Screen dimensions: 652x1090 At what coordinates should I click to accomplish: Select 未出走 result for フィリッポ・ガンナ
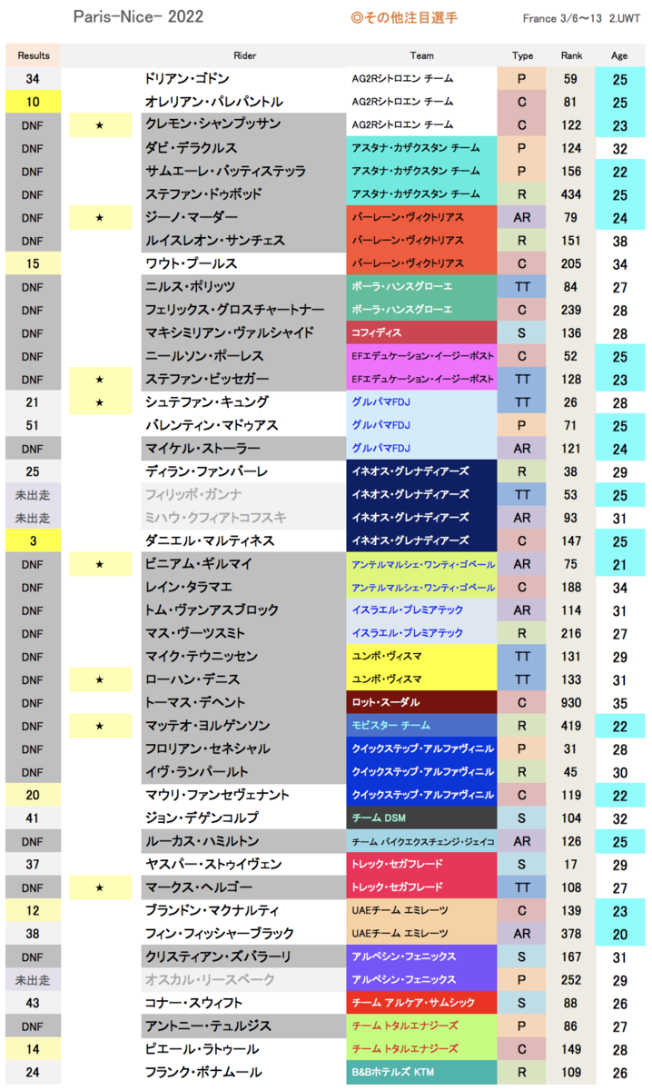(x=33, y=495)
